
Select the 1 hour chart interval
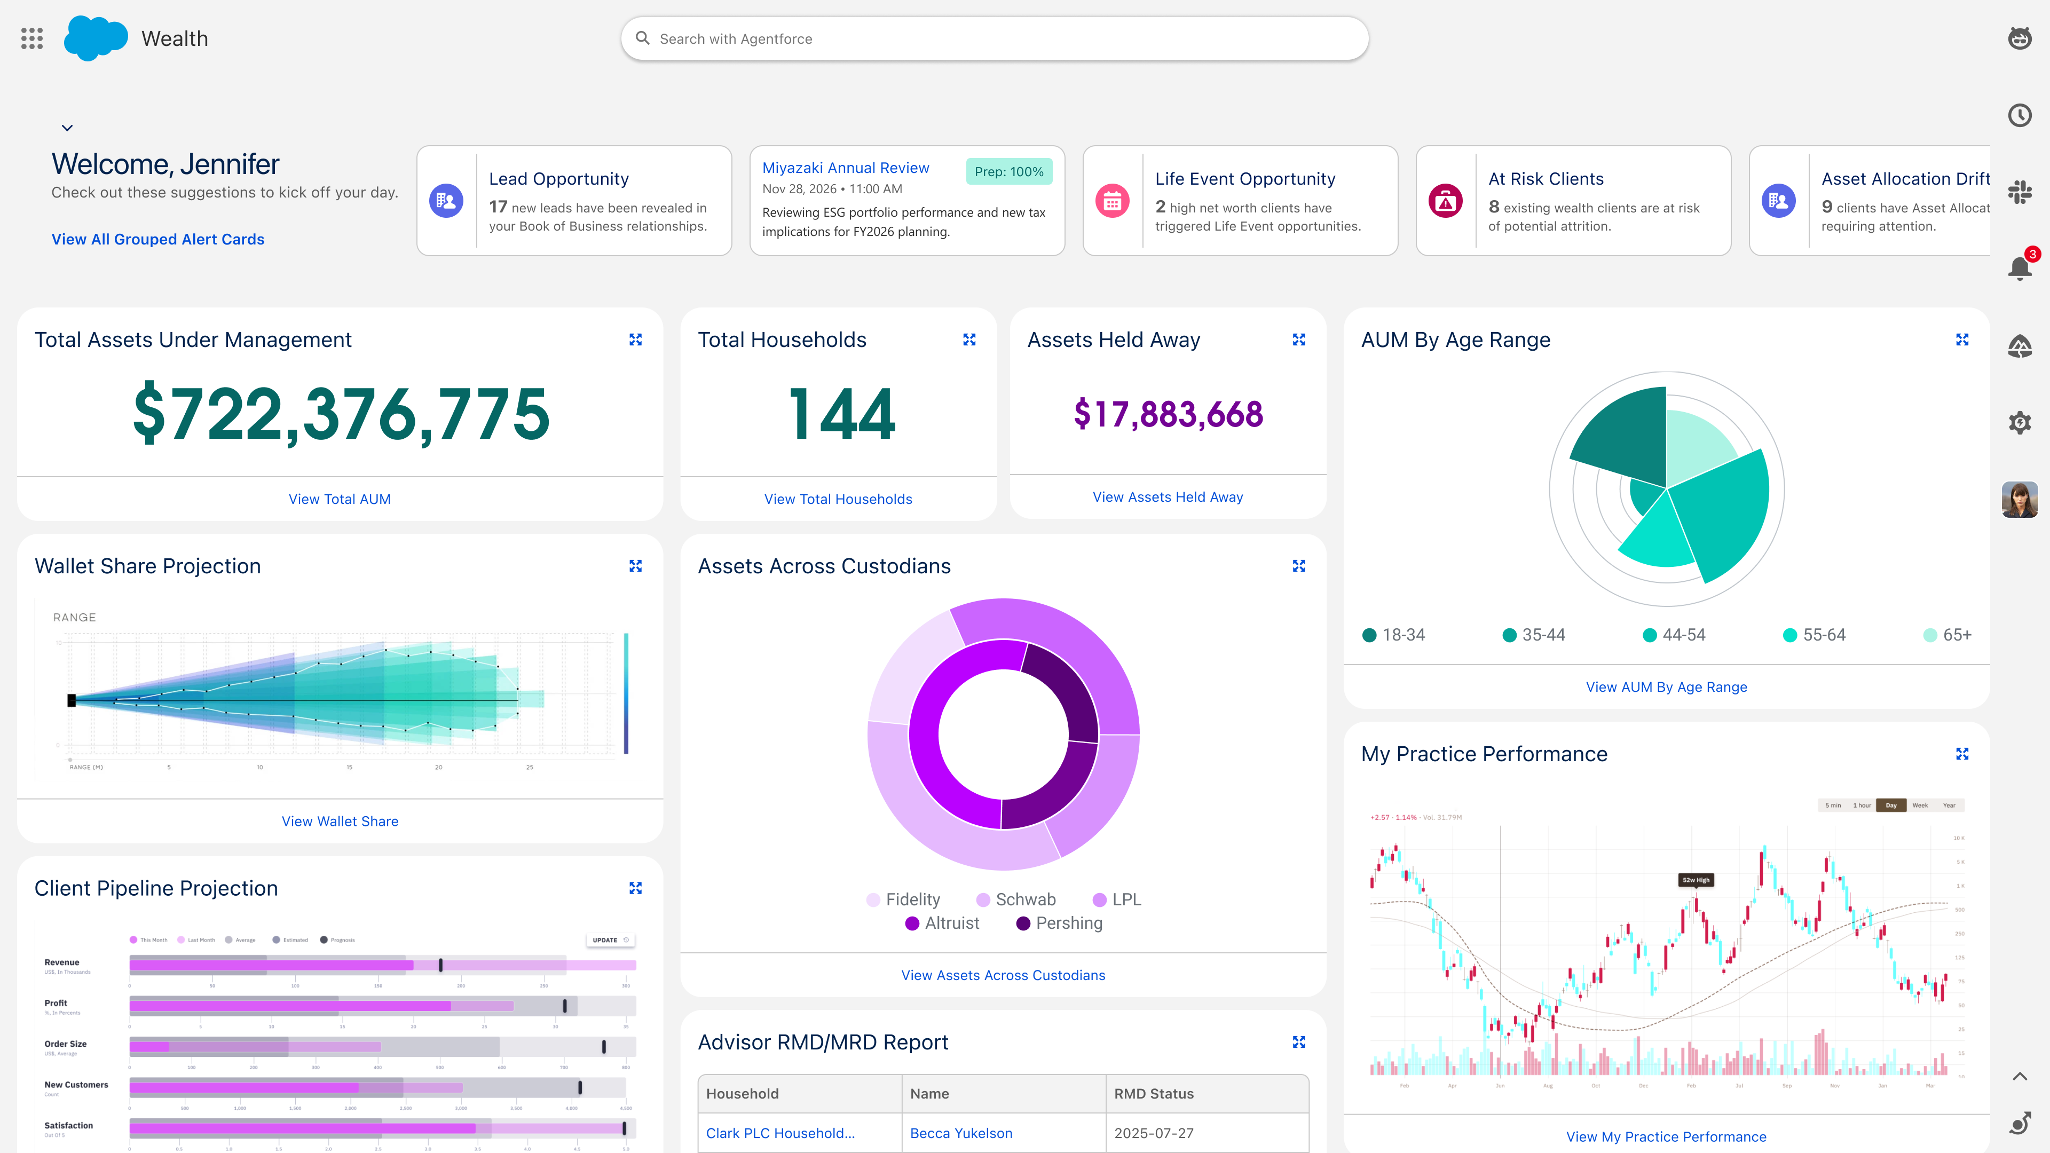click(x=1862, y=805)
